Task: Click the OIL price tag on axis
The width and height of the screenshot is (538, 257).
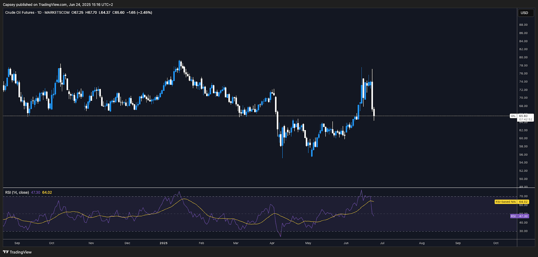Action: coord(513,116)
